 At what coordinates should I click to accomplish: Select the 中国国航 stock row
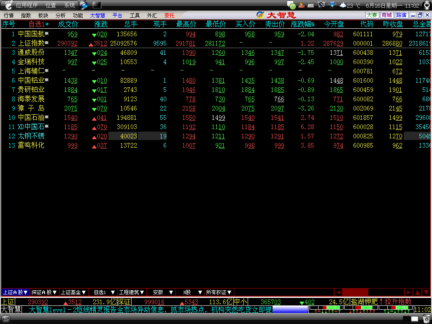pyautogui.click(x=216, y=34)
